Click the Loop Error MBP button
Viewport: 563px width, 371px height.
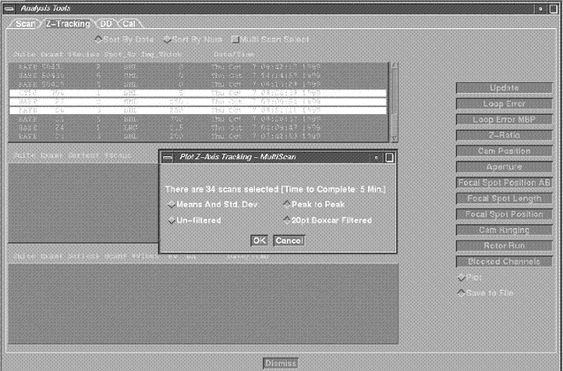coord(504,119)
